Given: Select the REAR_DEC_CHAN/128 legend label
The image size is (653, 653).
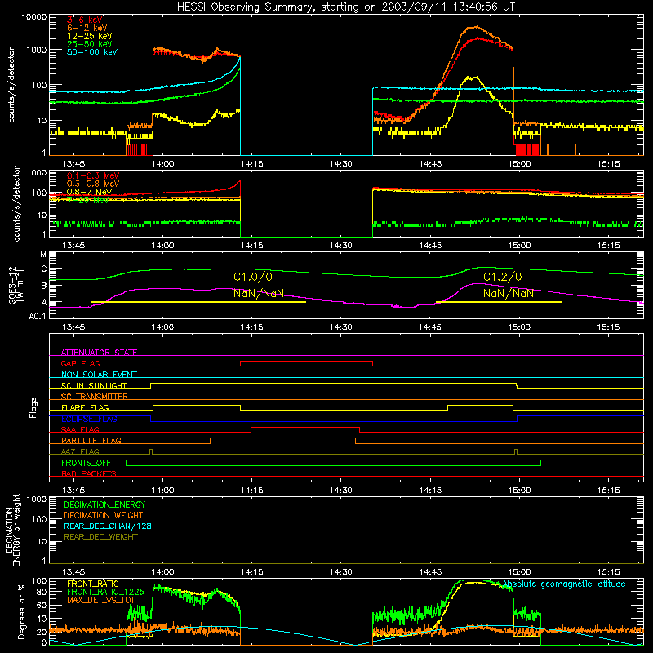Looking at the screenshot, I should point(108,526).
